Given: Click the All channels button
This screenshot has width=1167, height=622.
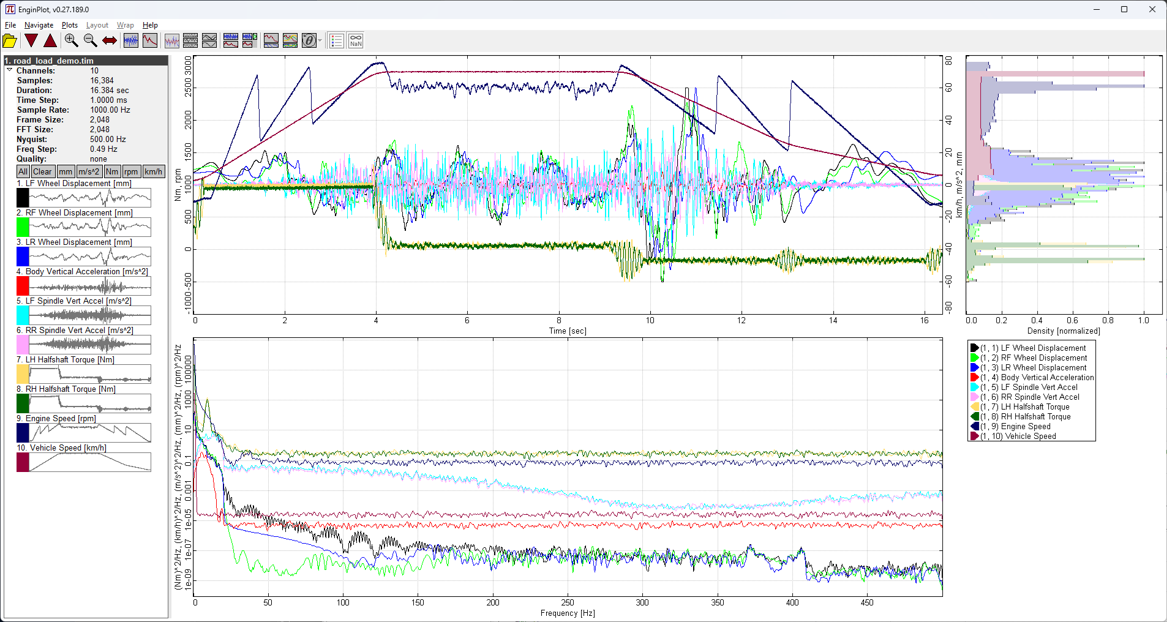Looking at the screenshot, I should point(23,171).
